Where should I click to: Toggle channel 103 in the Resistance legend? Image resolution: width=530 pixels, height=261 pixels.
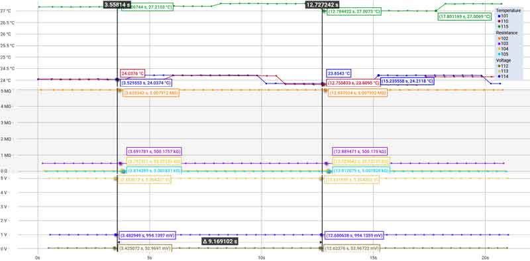[x=503, y=44]
